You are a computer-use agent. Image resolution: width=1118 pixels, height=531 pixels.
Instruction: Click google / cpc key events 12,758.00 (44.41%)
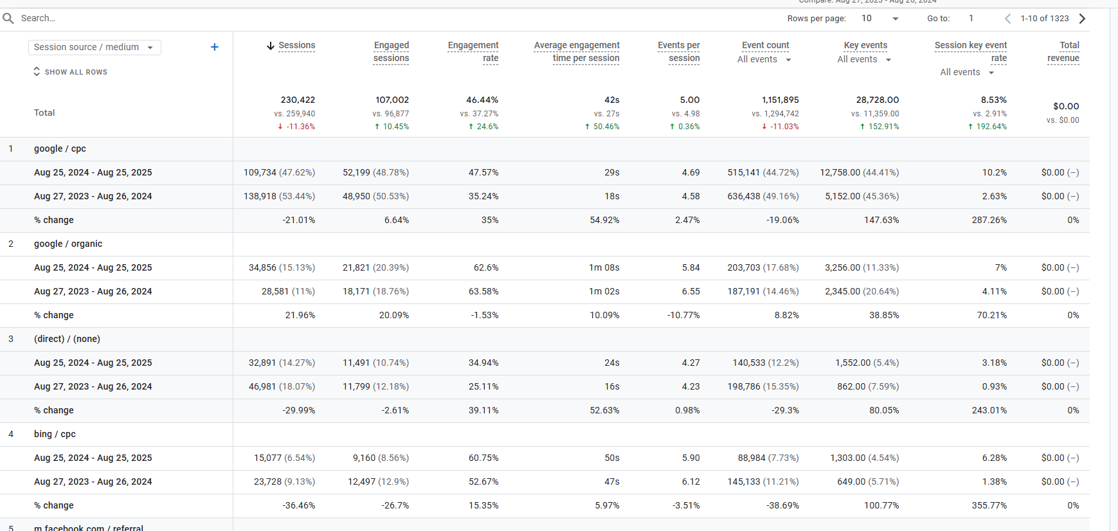pyautogui.click(x=859, y=173)
